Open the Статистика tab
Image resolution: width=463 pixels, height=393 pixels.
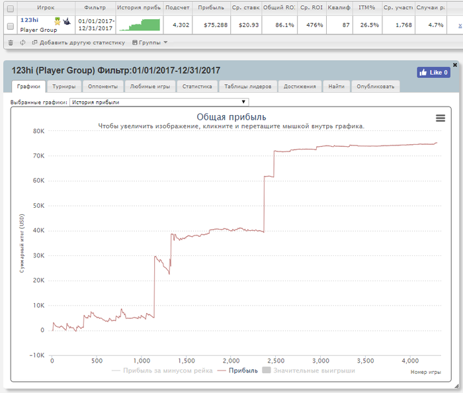pyautogui.click(x=197, y=87)
